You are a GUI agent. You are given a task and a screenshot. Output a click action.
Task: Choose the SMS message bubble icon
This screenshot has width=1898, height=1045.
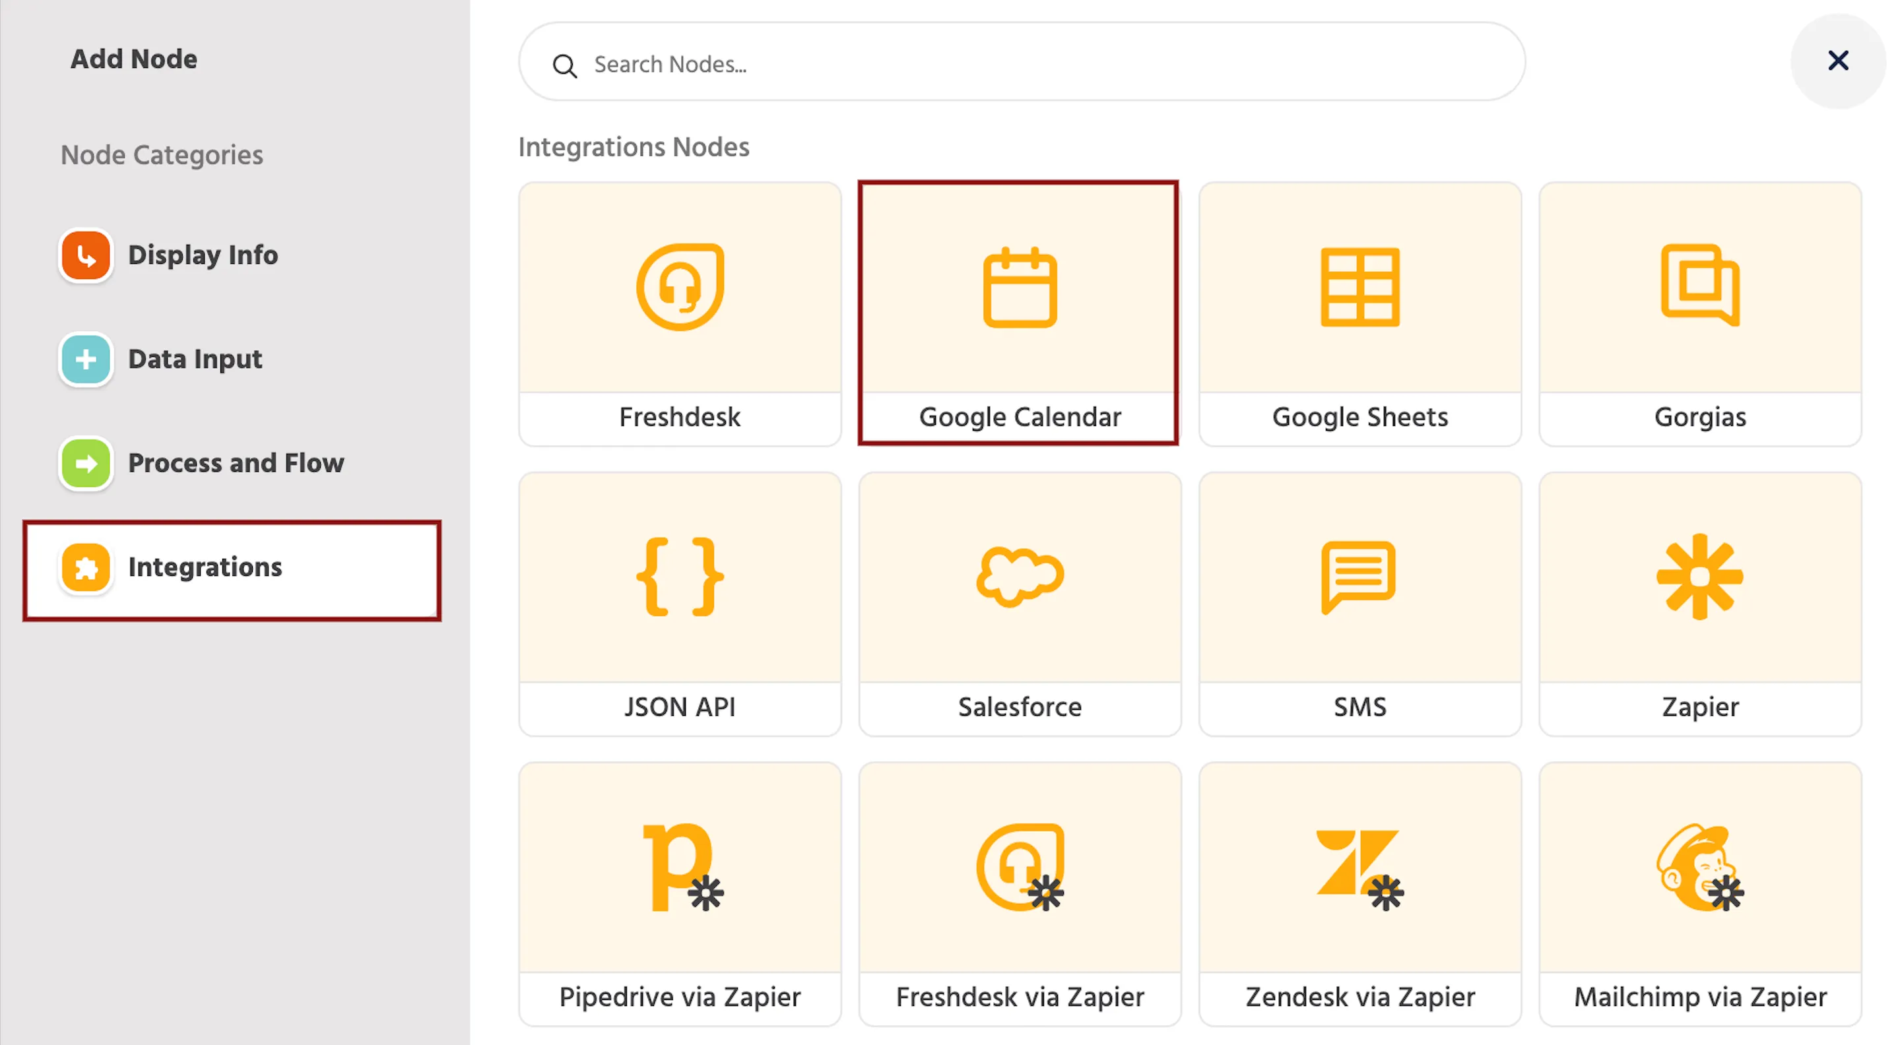click(x=1359, y=577)
